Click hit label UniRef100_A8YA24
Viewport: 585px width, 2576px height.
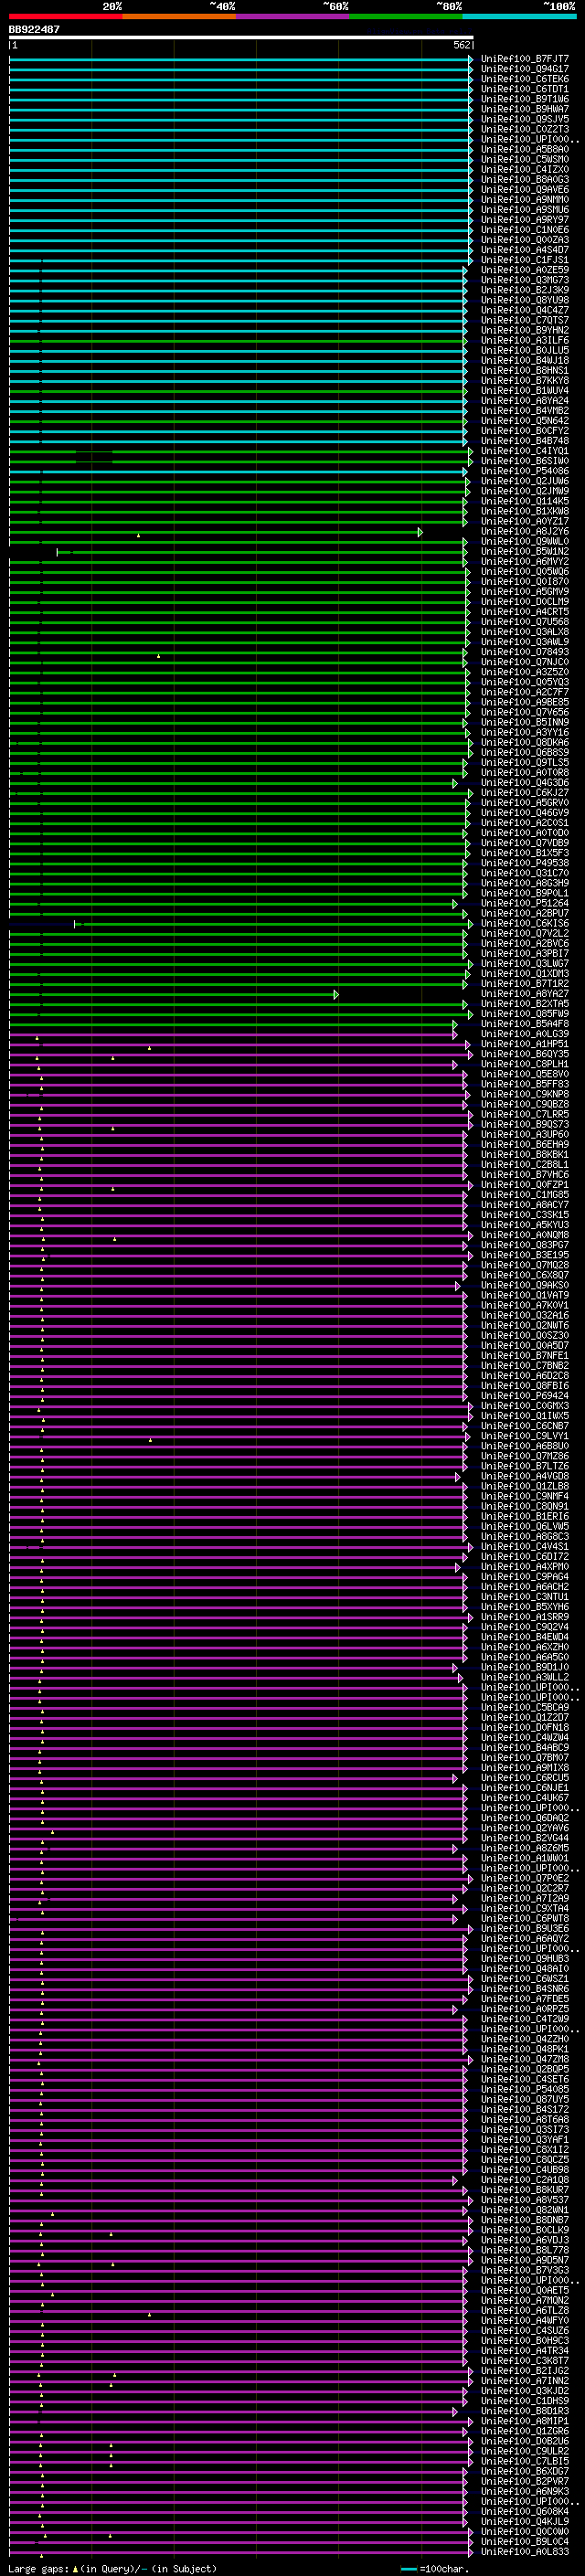click(x=525, y=401)
